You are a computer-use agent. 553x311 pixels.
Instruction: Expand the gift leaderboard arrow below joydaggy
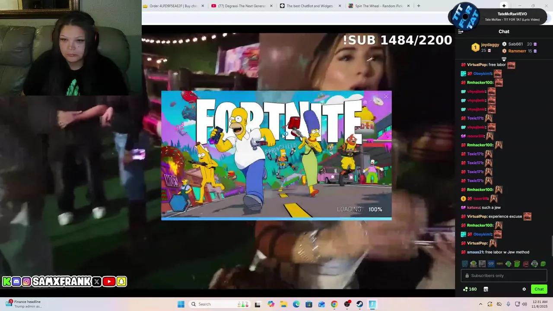[504, 59]
